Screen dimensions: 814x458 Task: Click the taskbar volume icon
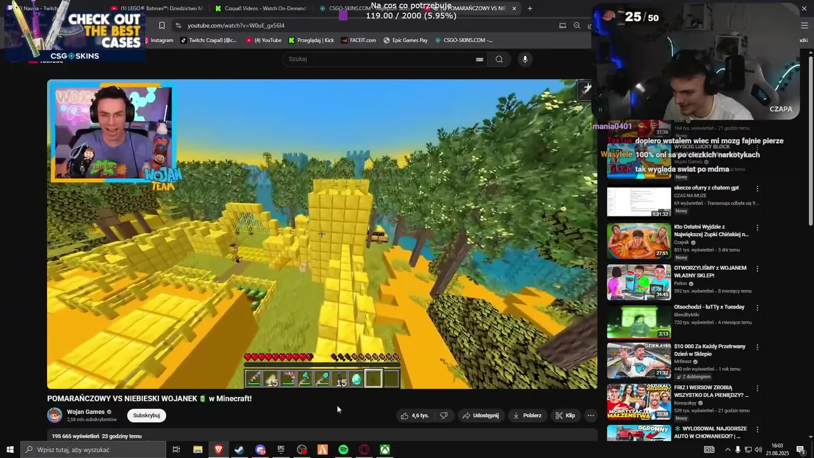758,450
